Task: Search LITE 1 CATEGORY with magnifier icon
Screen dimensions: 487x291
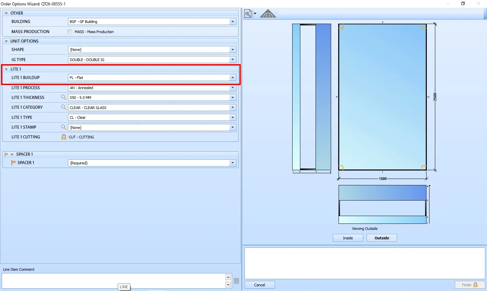Action: pyautogui.click(x=64, y=107)
